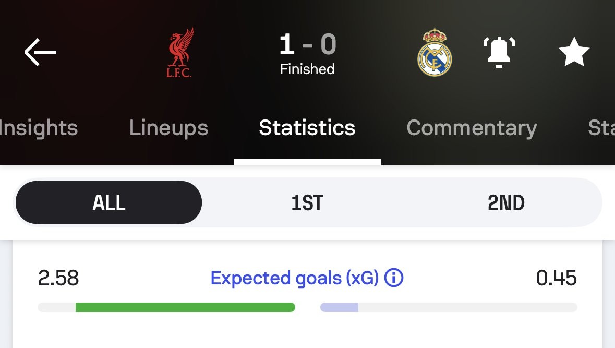Go to the Commentary tab

point(472,128)
